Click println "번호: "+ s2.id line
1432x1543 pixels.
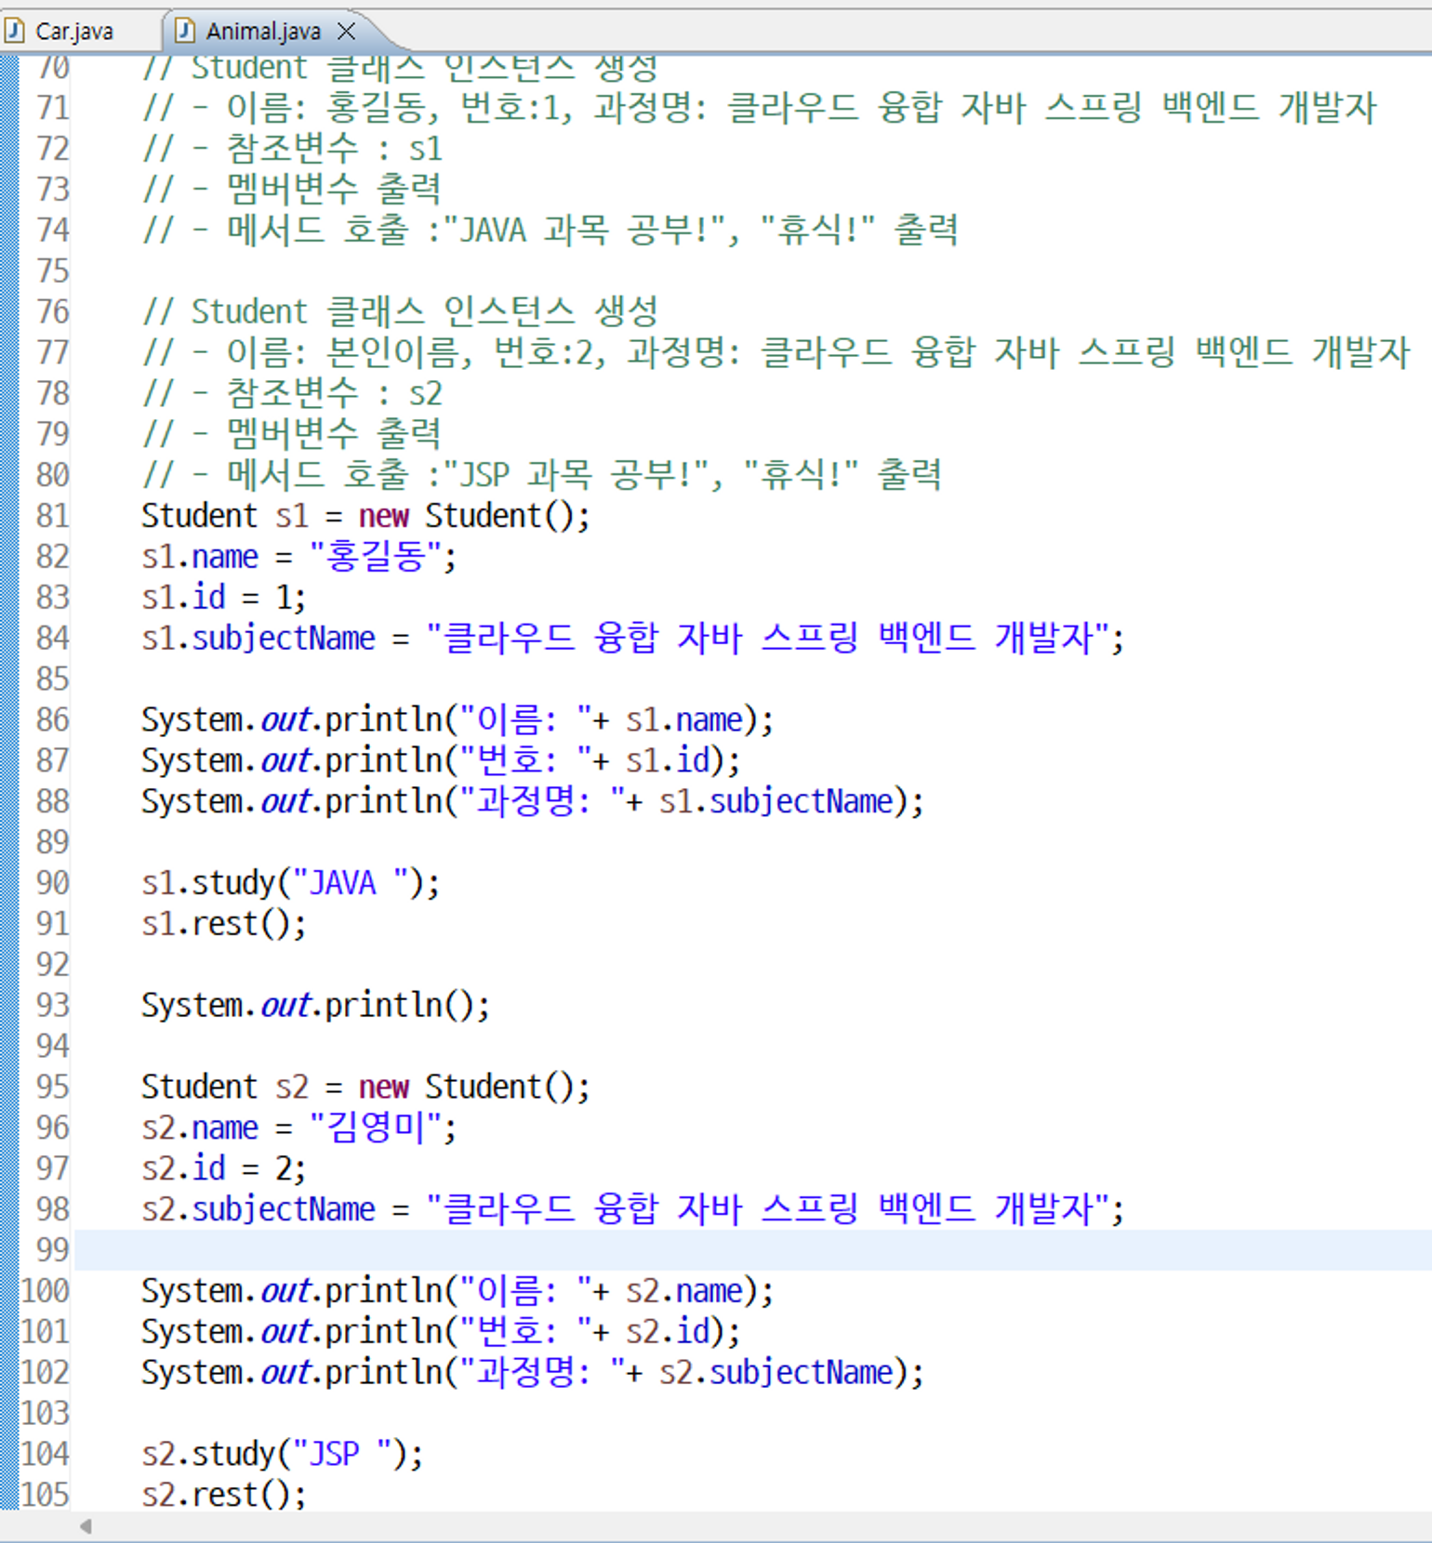(x=441, y=1332)
